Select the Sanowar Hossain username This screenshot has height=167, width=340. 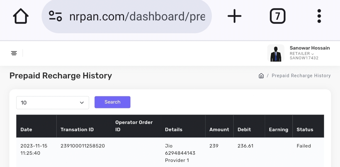(309, 48)
